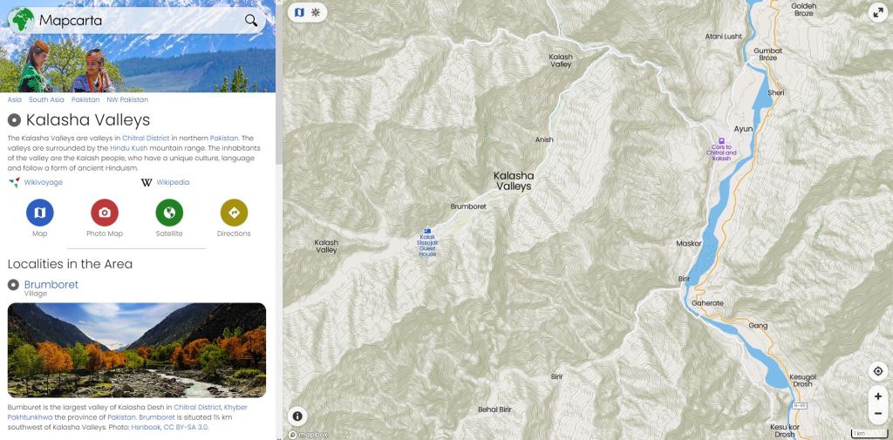Click the blue Map circle icon
The height and width of the screenshot is (440, 893).
(x=40, y=213)
